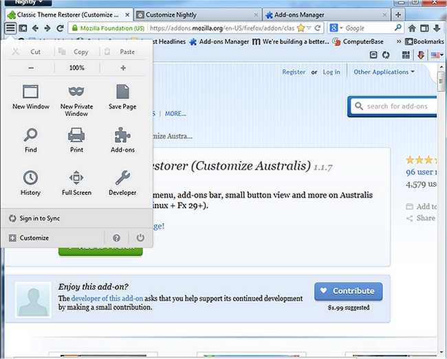
Task: Zoom in with the plus button
Action: click(x=123, y=68)
